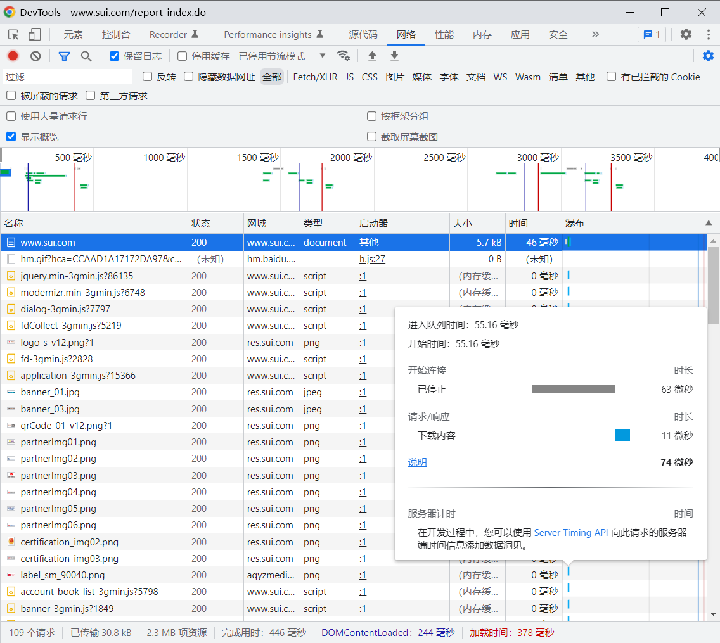Enable the 停用缓存 checkbox
Viewport: 720px width, 643px height.
point(183,56)
